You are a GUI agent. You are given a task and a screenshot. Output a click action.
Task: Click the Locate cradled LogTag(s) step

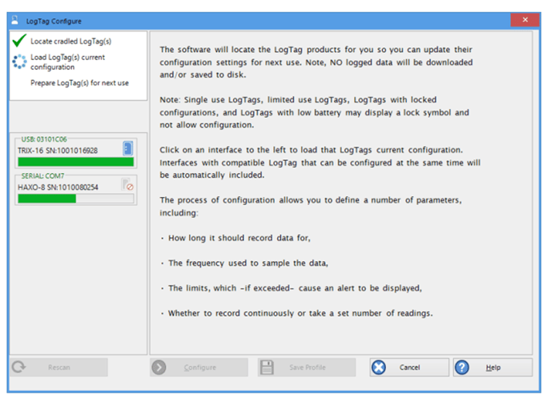tap(70, 41)
